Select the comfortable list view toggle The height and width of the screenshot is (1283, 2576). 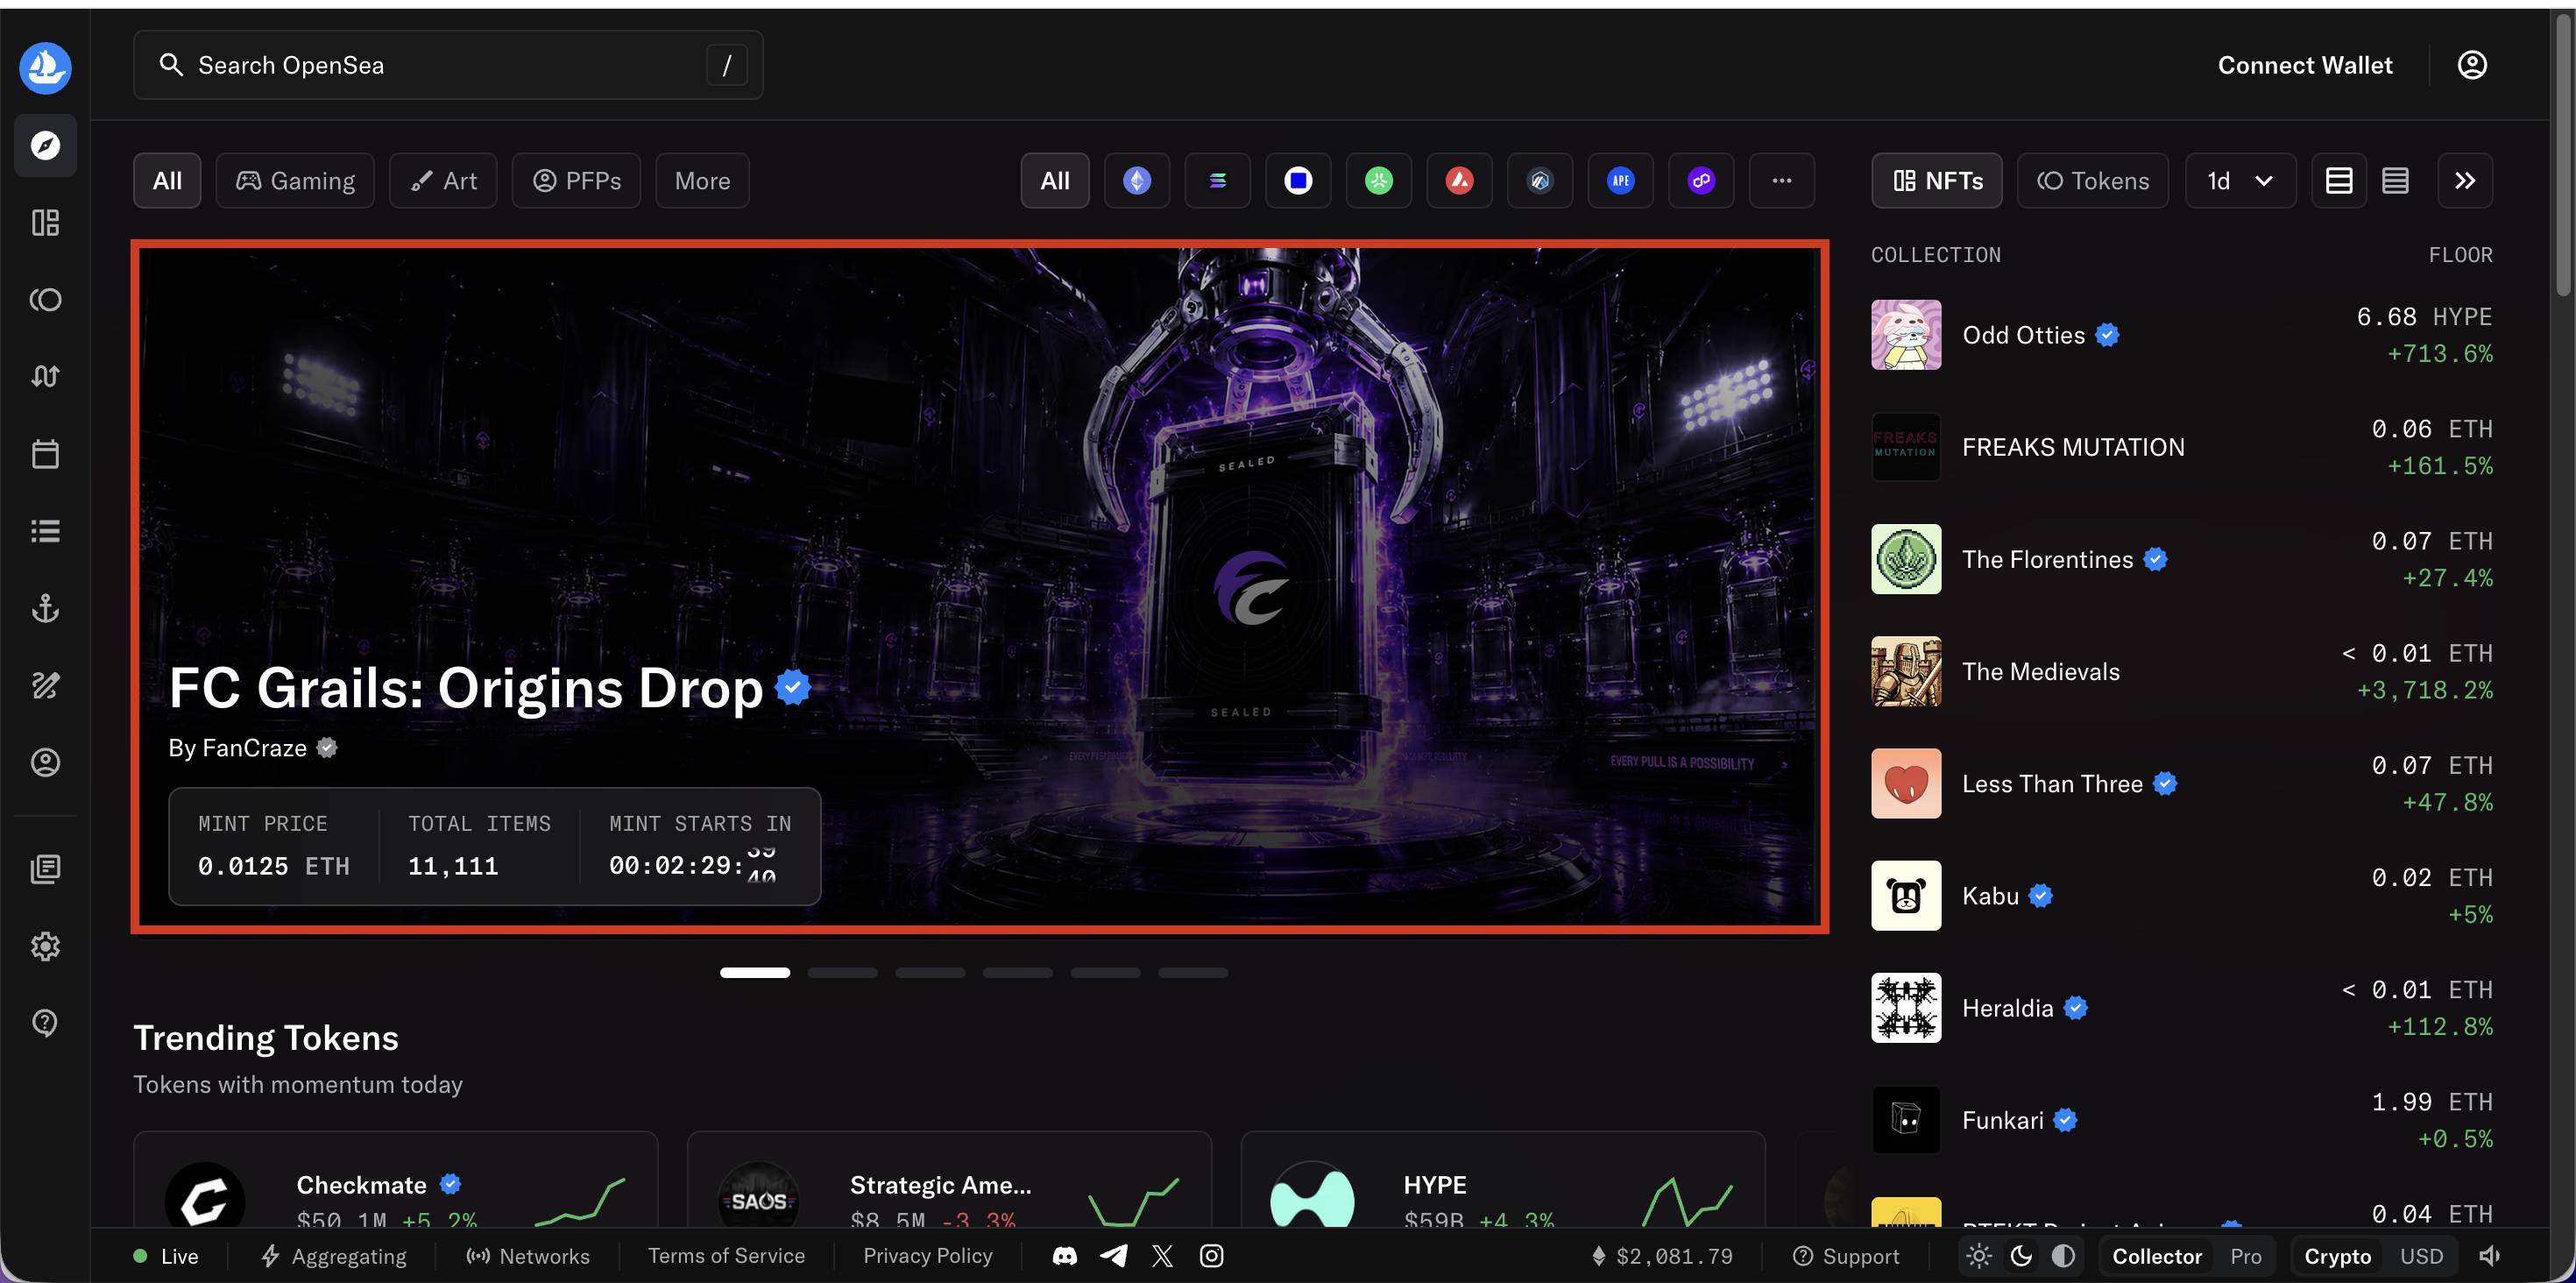(x=2338, y=180)
